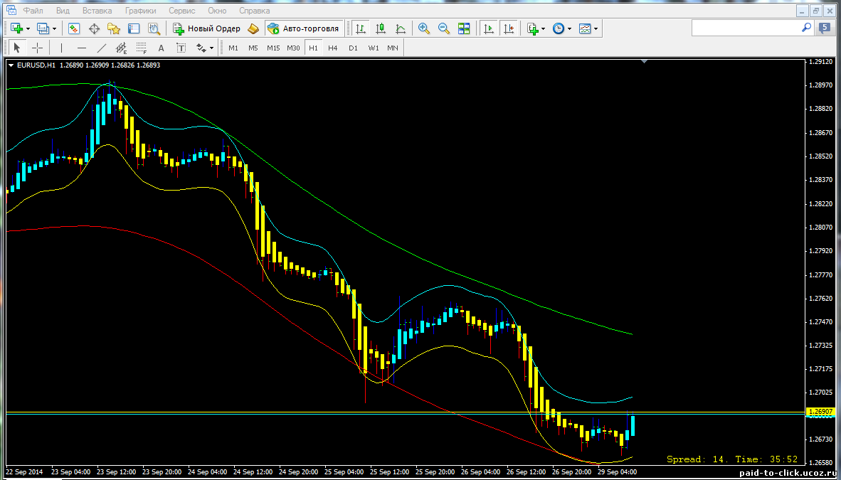This screenshot has height=480, width=841.
Task: Click the arrows symbols tool icon
Action: 201,48
